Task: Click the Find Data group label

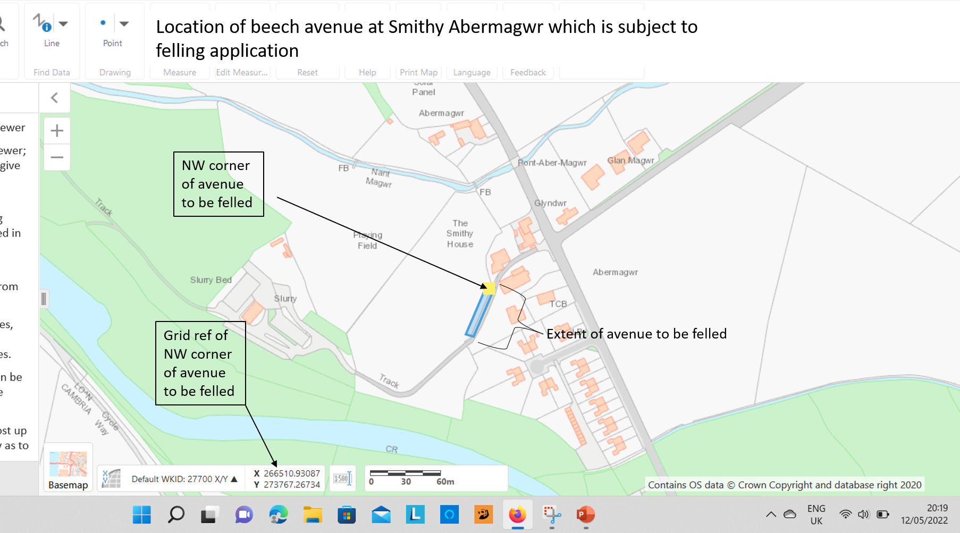Action: (52, 72)
